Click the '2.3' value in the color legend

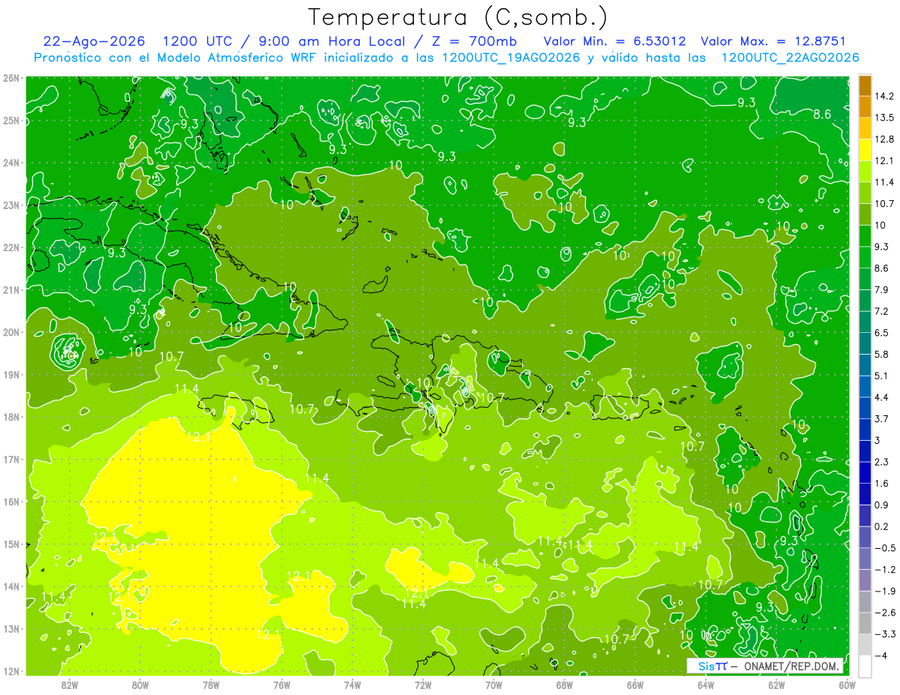pos(882,462)
